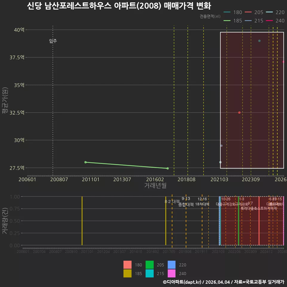The height and width of the screenshot is (287, 287).
Task: Click the 40억 y-axis label
Action: [x=19, y=30]
